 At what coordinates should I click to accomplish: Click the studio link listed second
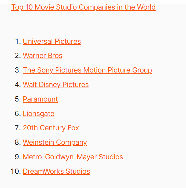(x=42, y=56)
